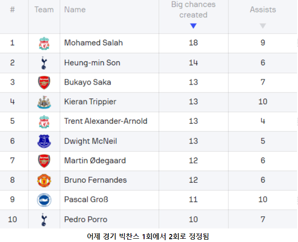
Task: Click the Arsenal crest beside Bukayo Saka
Action: [44, 82]
